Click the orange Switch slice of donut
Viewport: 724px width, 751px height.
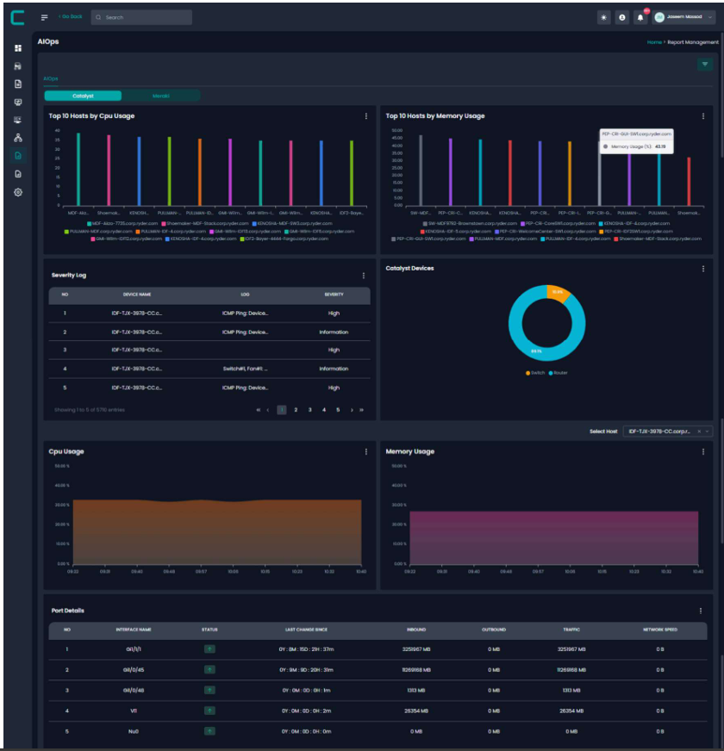coord(558,293)
